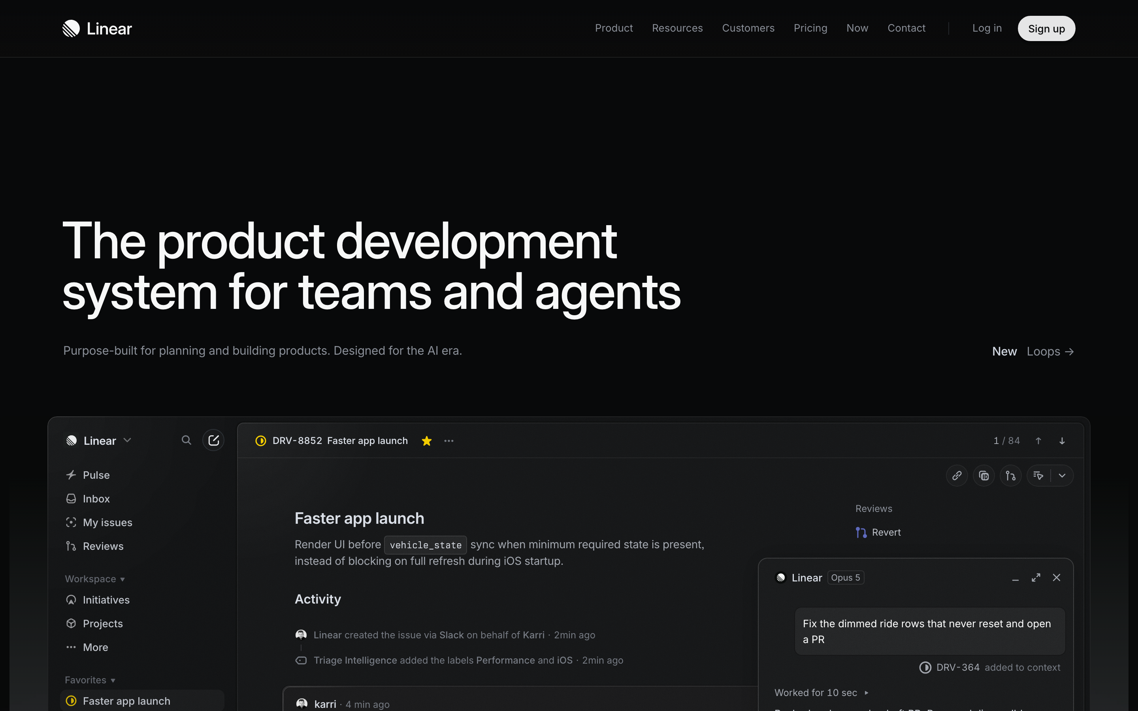The image size is (1138, 711).
Task: Open the Linear workspace switcher dropdown
Action: (99, 440)
